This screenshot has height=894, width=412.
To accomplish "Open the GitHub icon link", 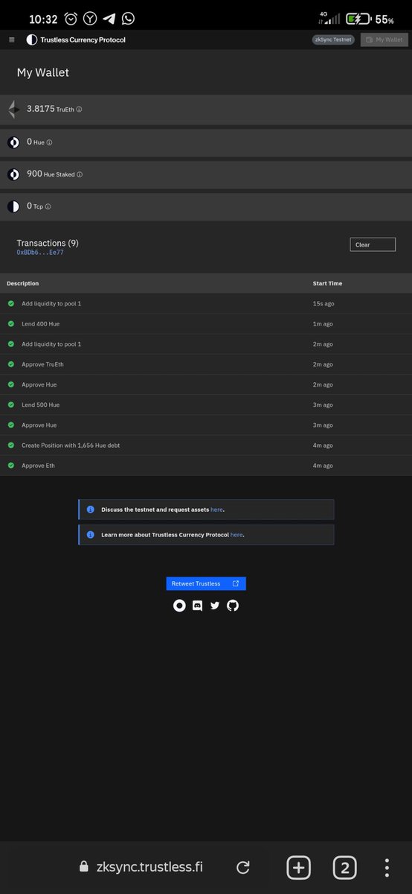I will 233,606.
